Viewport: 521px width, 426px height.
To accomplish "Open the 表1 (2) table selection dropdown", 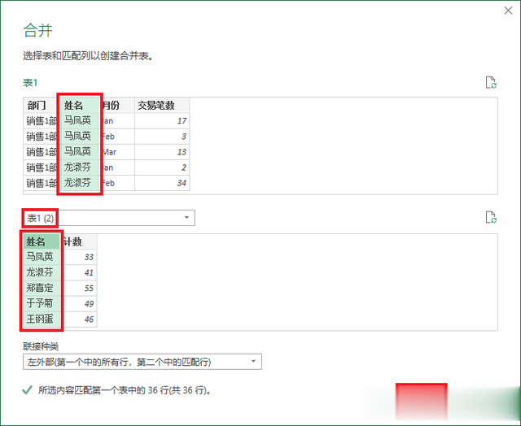I will point(109,218).
